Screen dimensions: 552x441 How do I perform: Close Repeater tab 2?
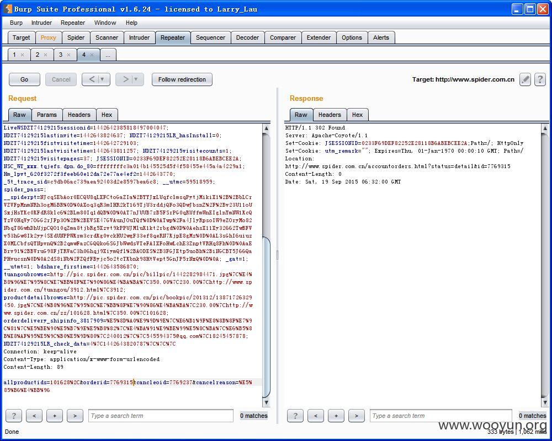coord(45,55)
